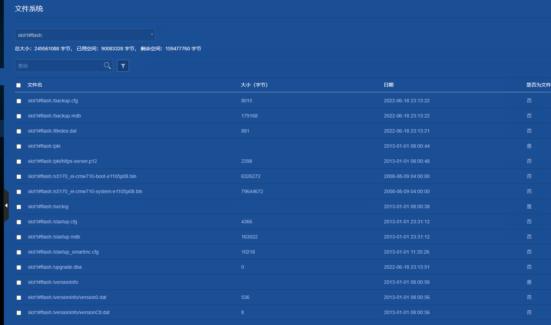Select checkbox for cmw710-boot-e1105p08.bin
The image size is (551, 325).
[19, 177]
